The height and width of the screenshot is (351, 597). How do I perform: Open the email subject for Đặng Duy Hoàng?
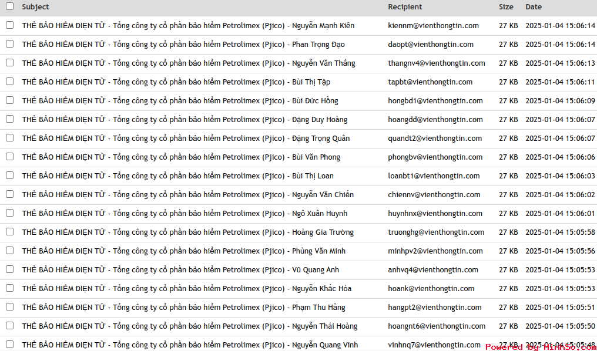185,120
